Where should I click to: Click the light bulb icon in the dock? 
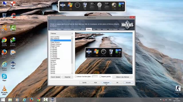click(x=100, y=5)
